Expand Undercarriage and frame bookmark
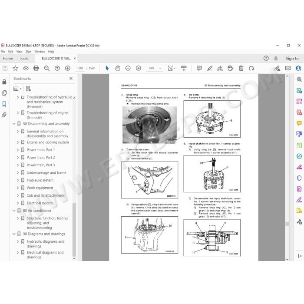This screenshot has width=304, height=304. (x=18, y=172)
